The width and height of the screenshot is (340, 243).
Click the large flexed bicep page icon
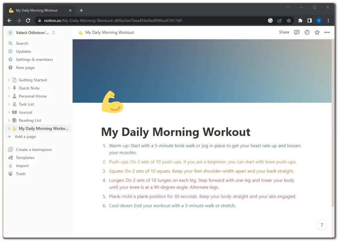click(112, 102)
